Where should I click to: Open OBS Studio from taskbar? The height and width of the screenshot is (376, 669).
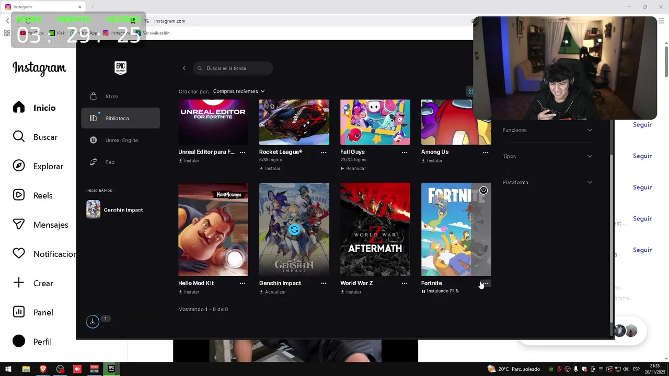60,369
